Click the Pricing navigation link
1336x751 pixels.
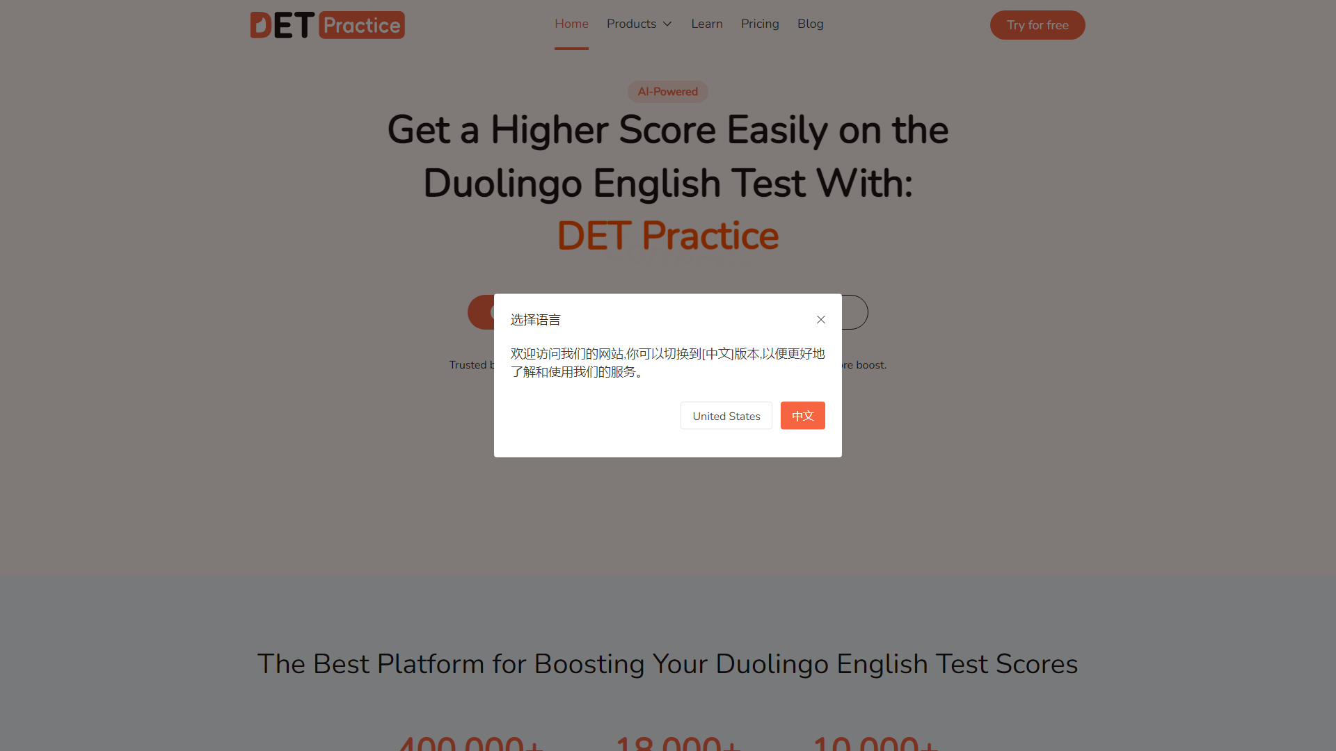pyautogui.click(x=760, y=23)
